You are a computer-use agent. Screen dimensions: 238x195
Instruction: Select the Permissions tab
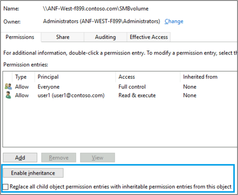[x=20, y=37]
